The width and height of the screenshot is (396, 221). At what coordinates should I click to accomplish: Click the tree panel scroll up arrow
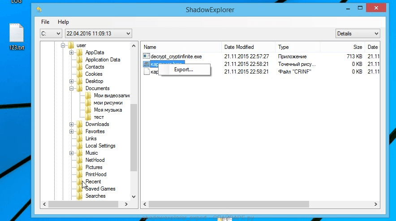point(133,46)
